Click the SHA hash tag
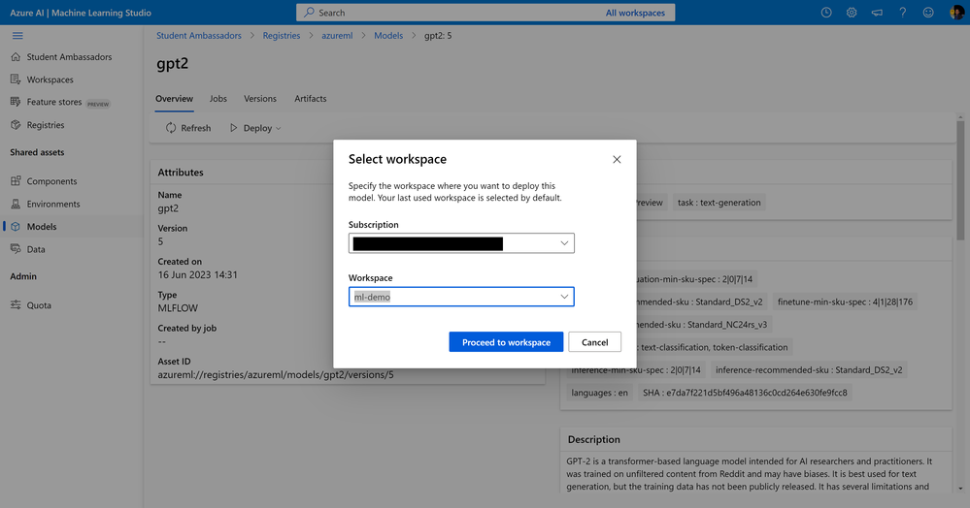The height and width of the screenshot is (508, 970). 745,393
